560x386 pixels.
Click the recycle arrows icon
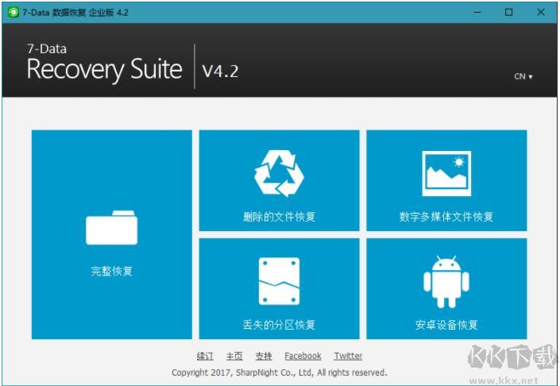[279, 173]
